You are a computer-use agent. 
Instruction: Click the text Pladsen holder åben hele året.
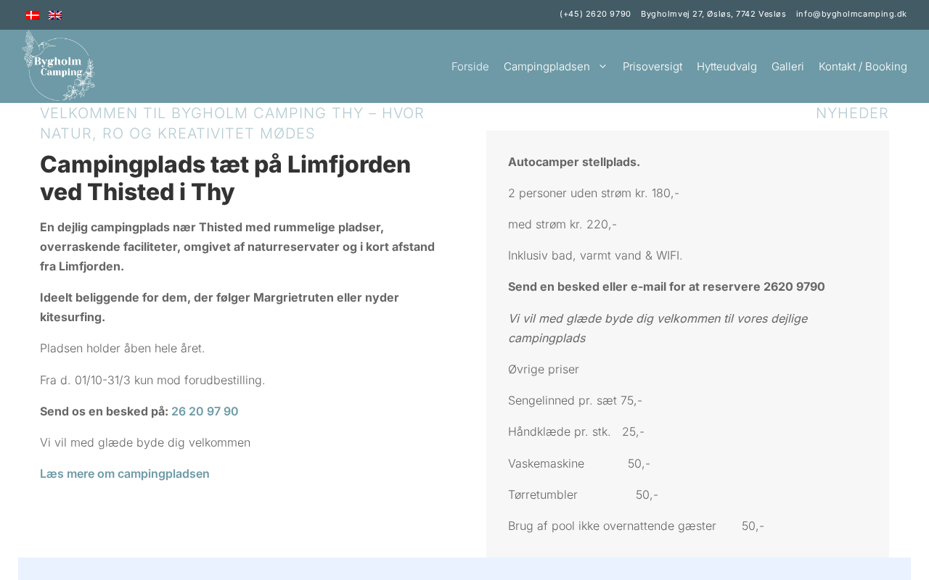(x=123, y=349)
